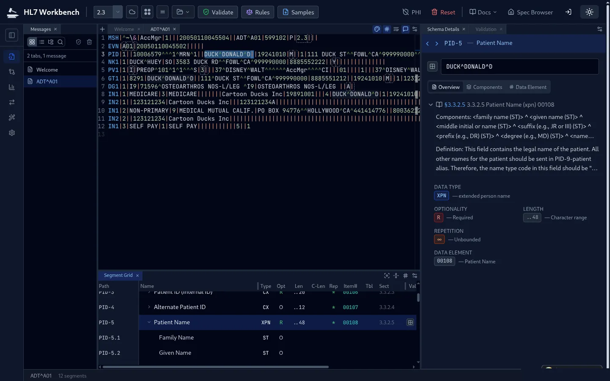Open search in the Messages panel
610x381 pixels.
60,42
